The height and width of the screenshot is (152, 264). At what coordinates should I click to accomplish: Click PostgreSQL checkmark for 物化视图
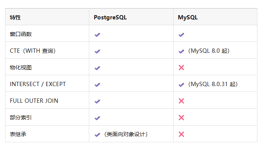(x=97, y=68)
